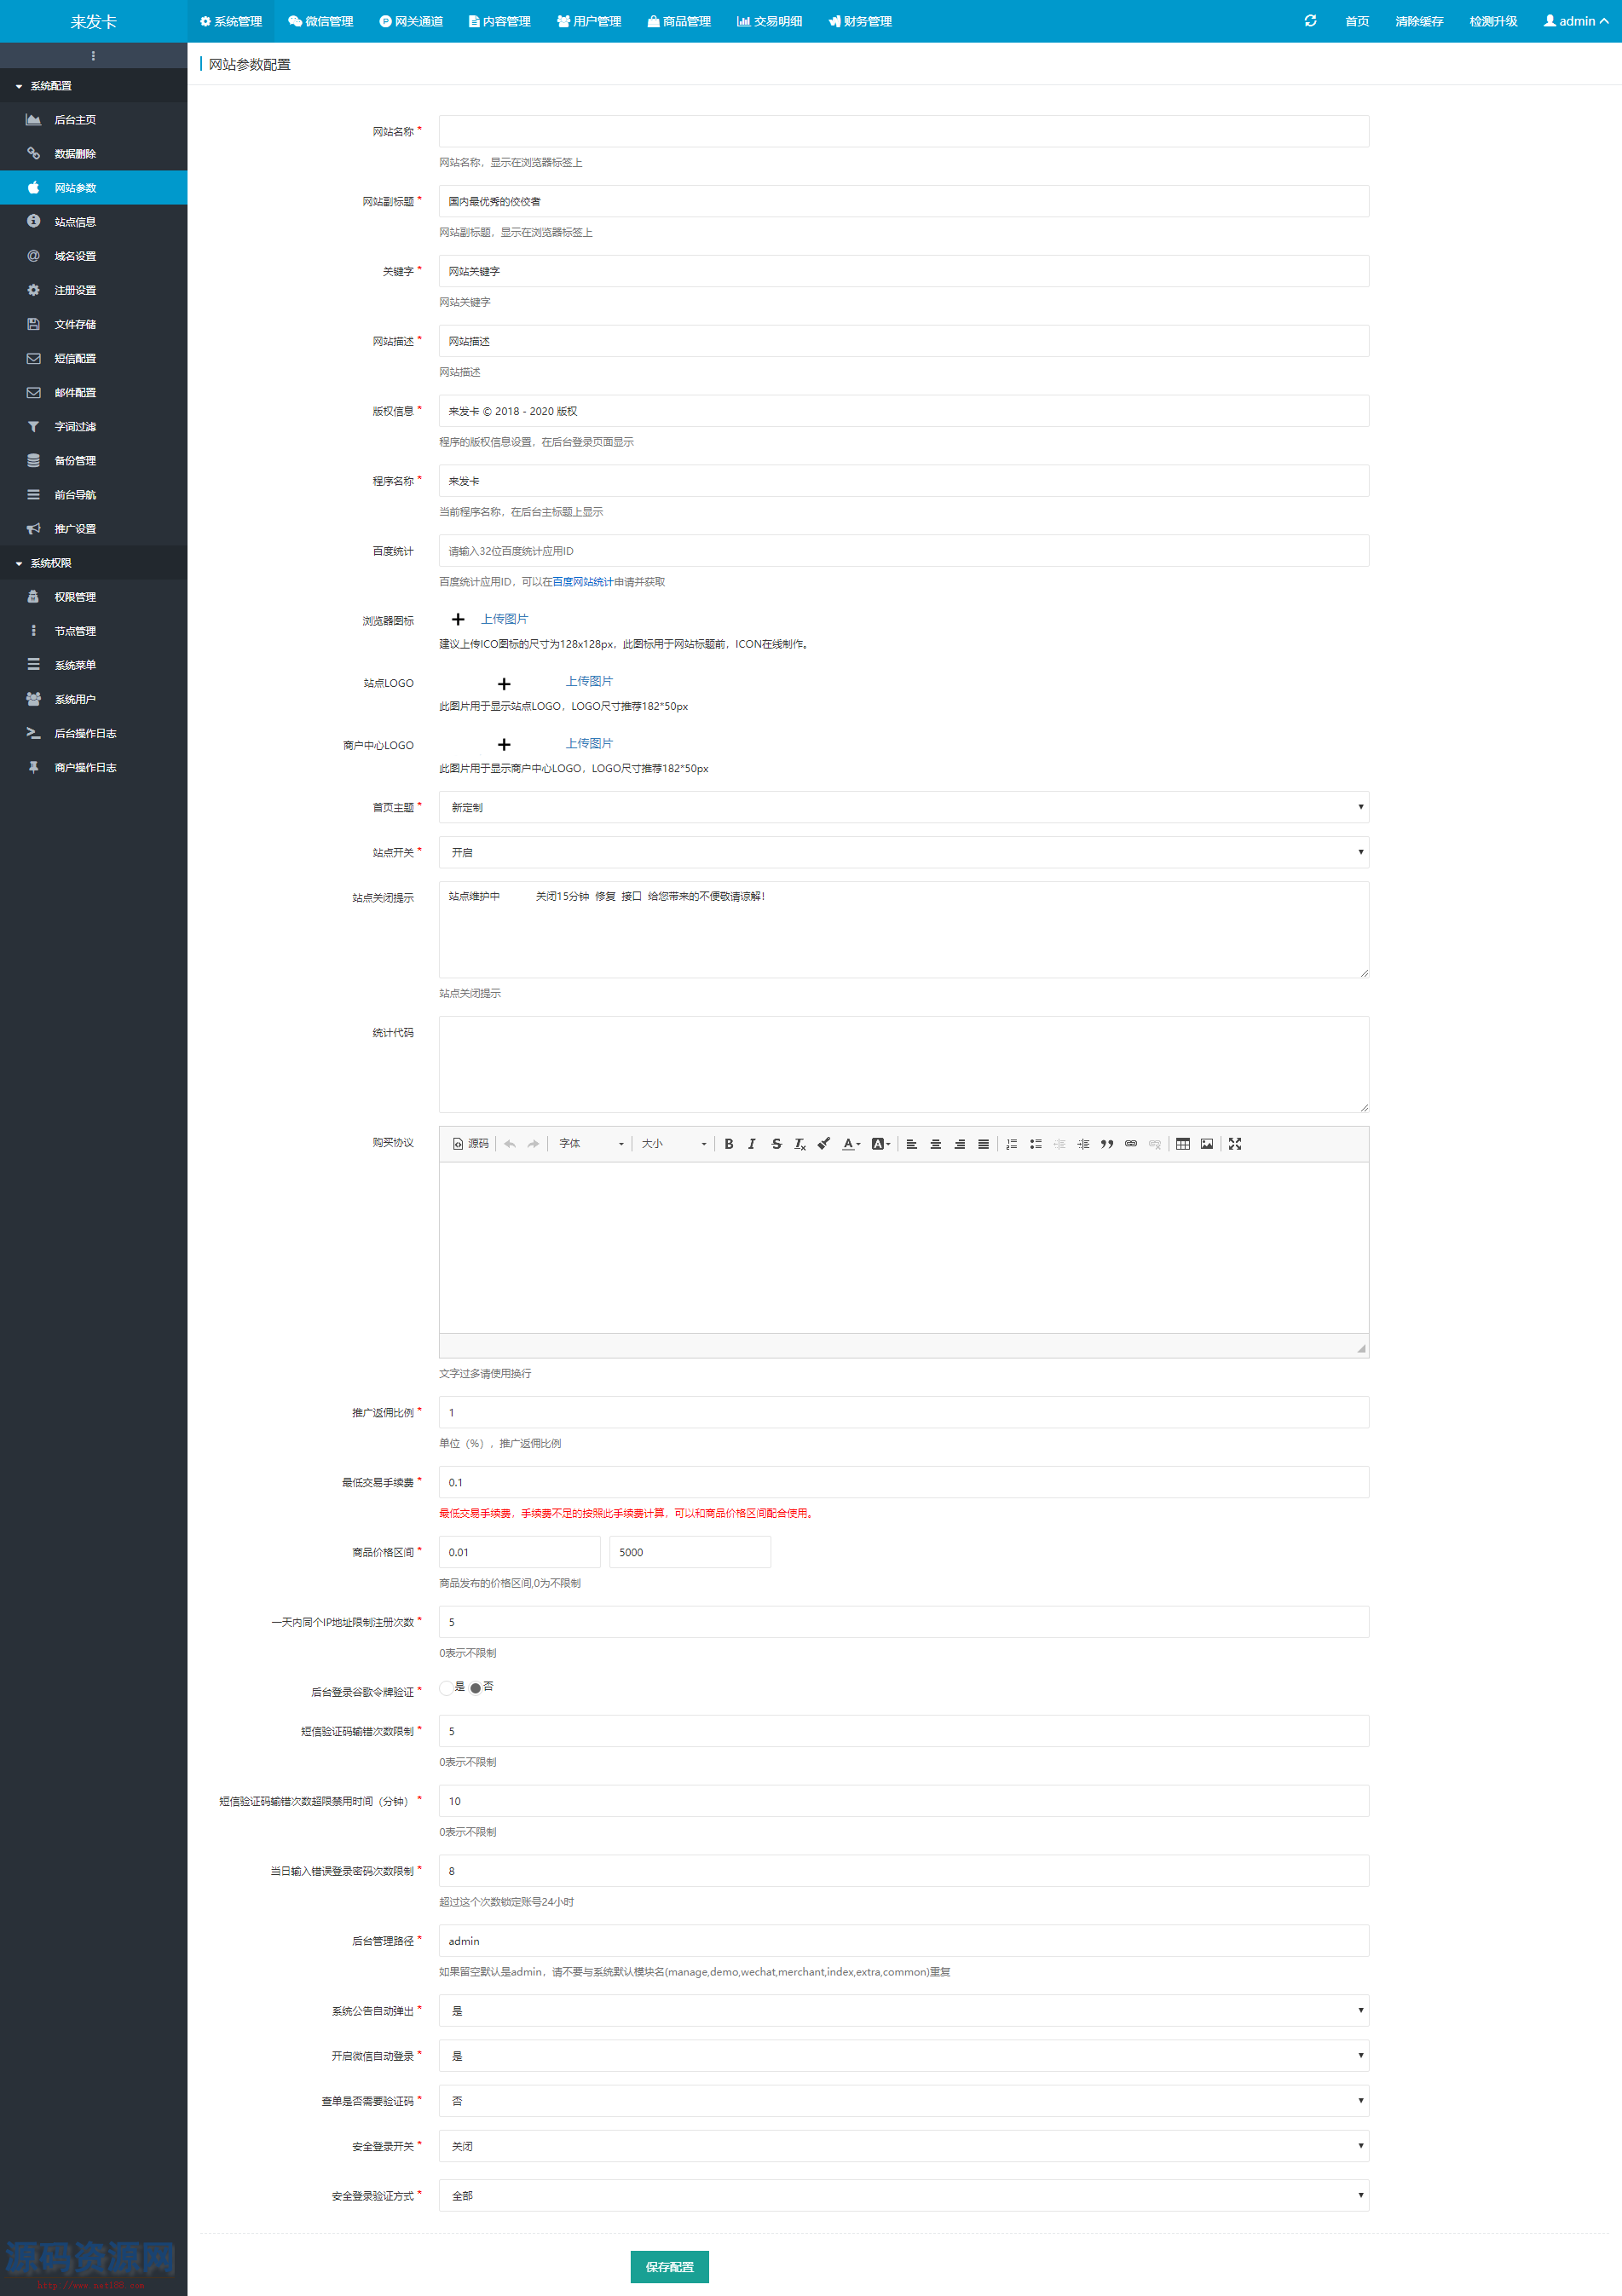Screen dimensions: 1622x2296
Task: Go to 短信配置 in the sidebar
Action: point(93,358)
